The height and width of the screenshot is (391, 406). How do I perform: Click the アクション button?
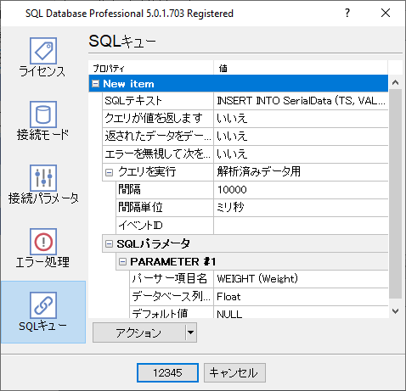click(x=138, y=332)
